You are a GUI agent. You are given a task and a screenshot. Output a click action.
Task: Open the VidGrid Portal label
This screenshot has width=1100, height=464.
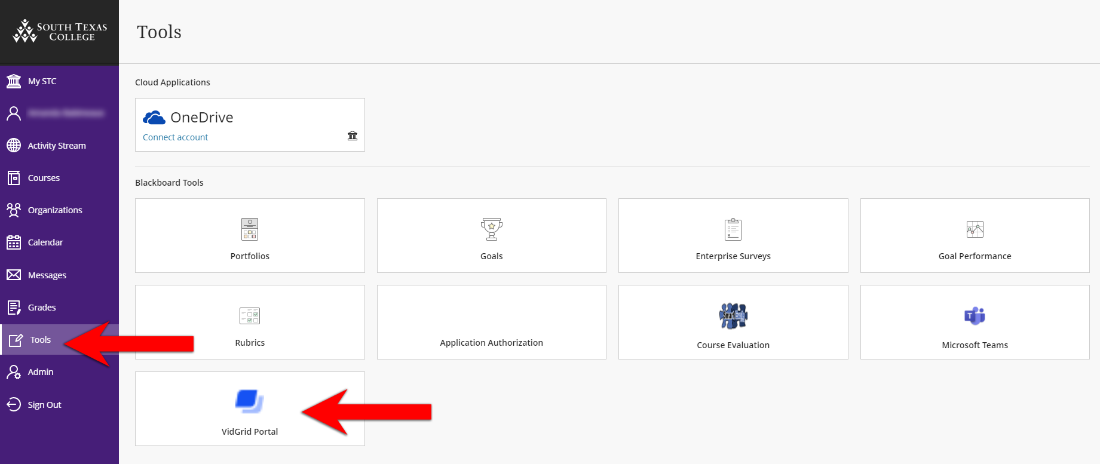250,432
